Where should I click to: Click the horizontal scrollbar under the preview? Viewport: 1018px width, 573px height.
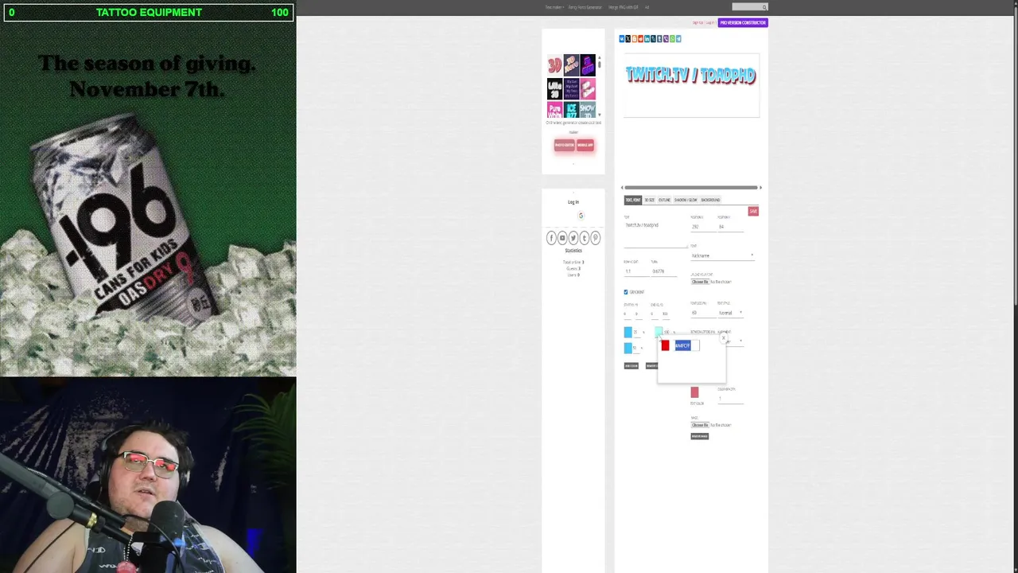pos(691,188)
